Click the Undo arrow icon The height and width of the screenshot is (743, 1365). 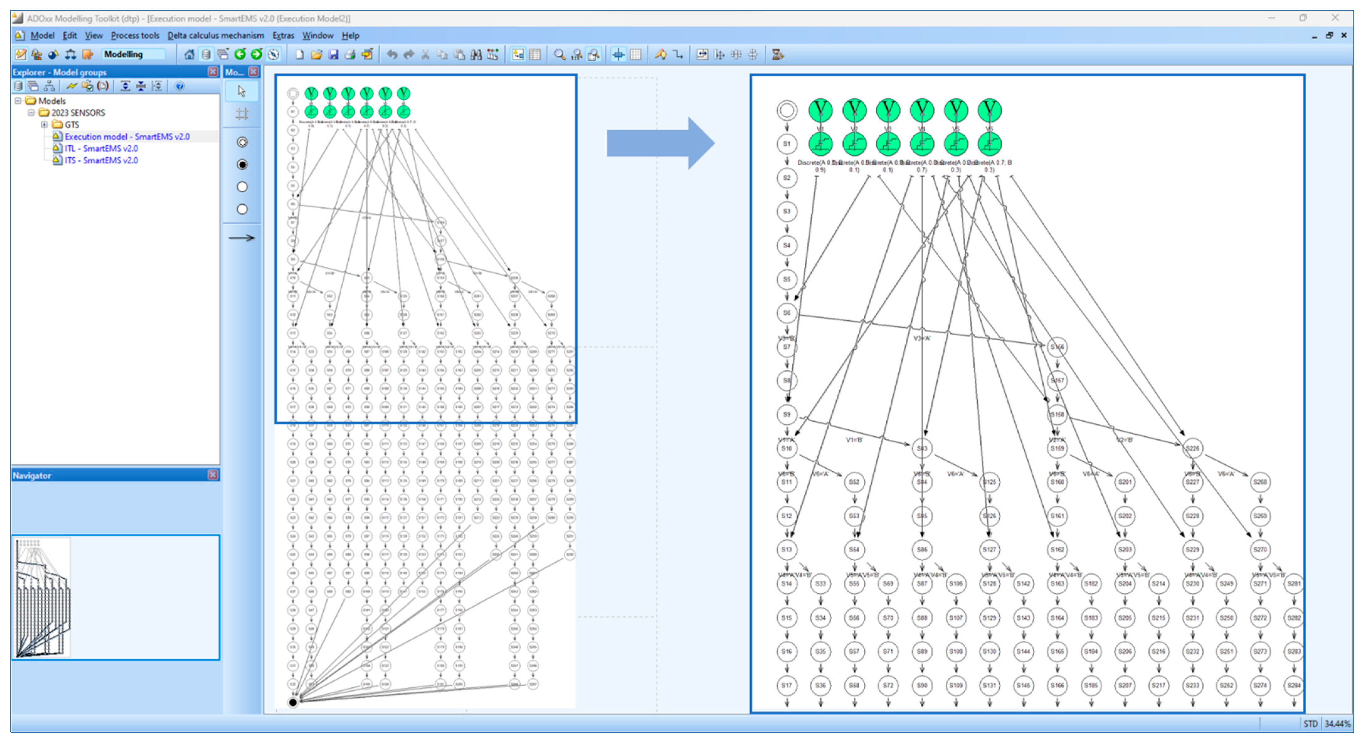(x=392, y=55)
